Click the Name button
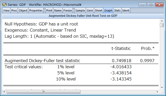This screenshot has height=96, width=166. click(x=58, y=10)
